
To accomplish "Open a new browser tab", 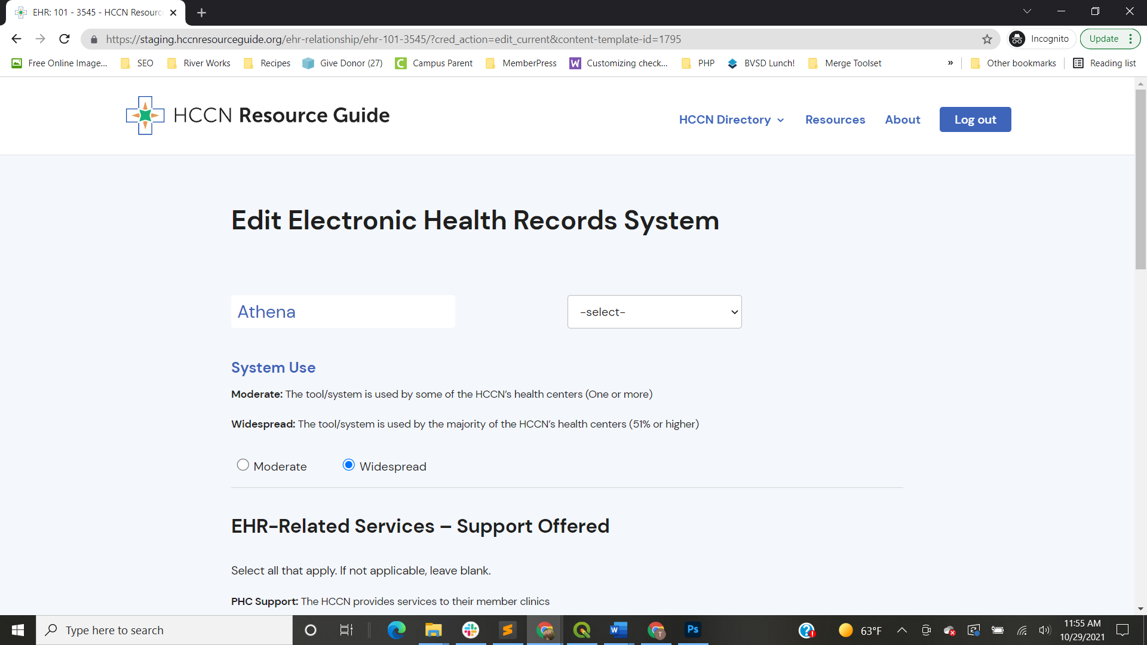I will [x=201, y=13].
